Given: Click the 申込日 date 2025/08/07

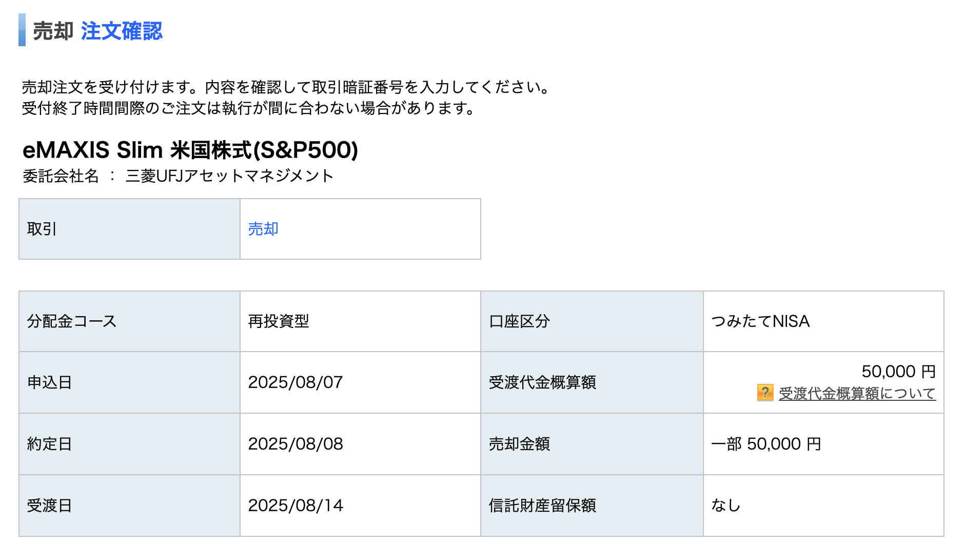Looking at the screenshot, I should coord(295,382).
